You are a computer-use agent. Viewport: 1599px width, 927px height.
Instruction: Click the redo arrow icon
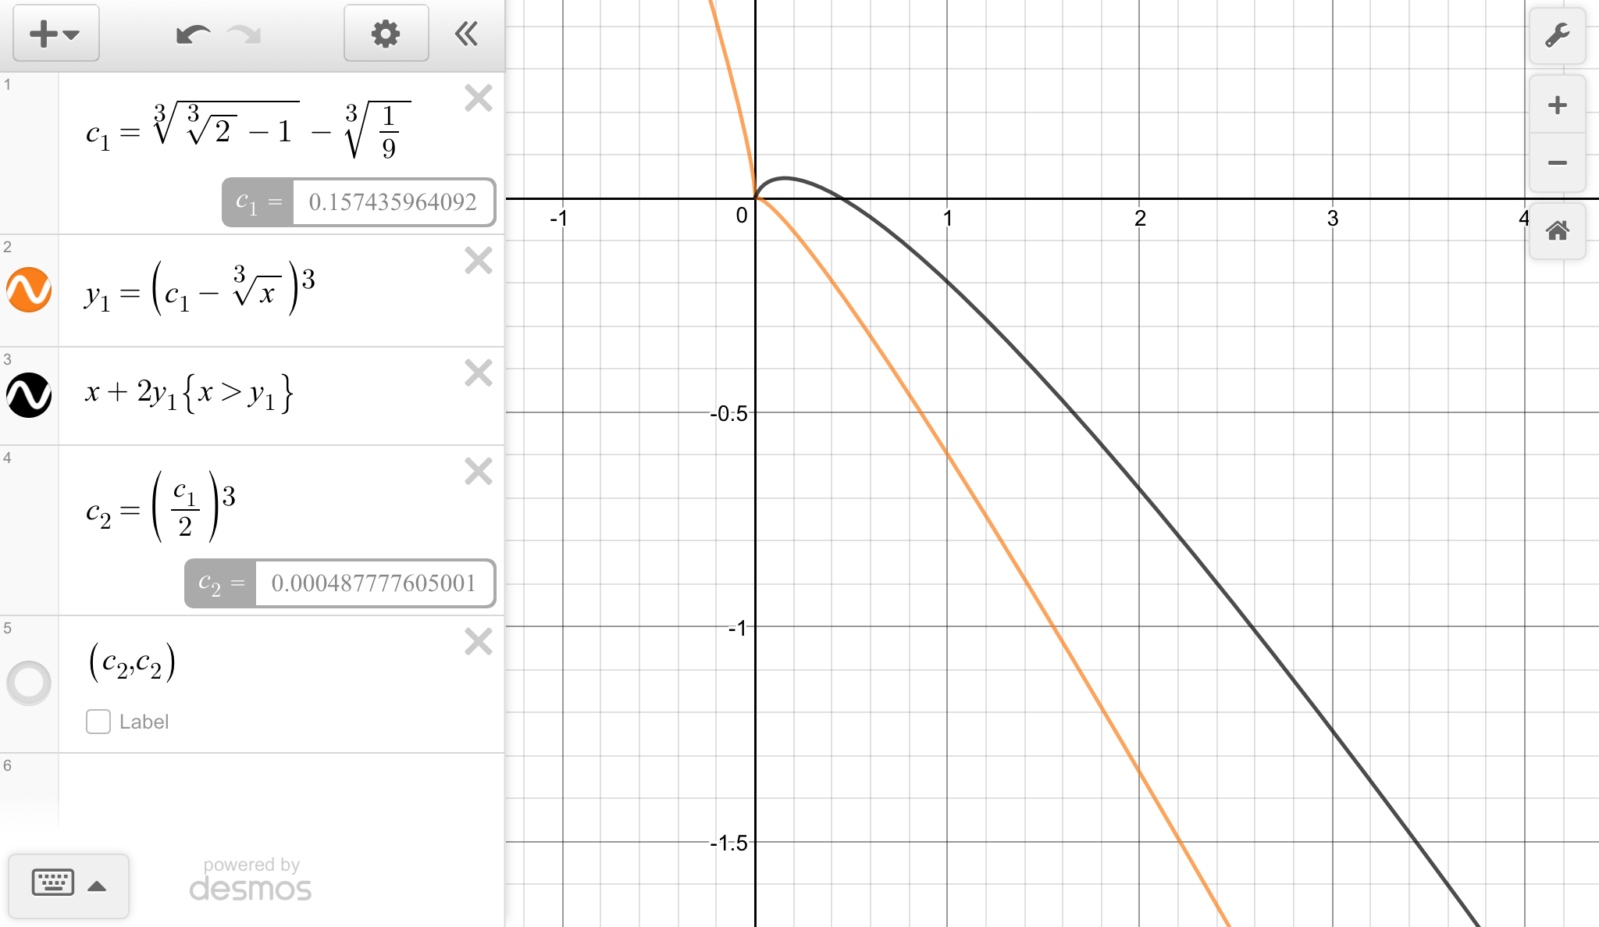click(244, 34)
